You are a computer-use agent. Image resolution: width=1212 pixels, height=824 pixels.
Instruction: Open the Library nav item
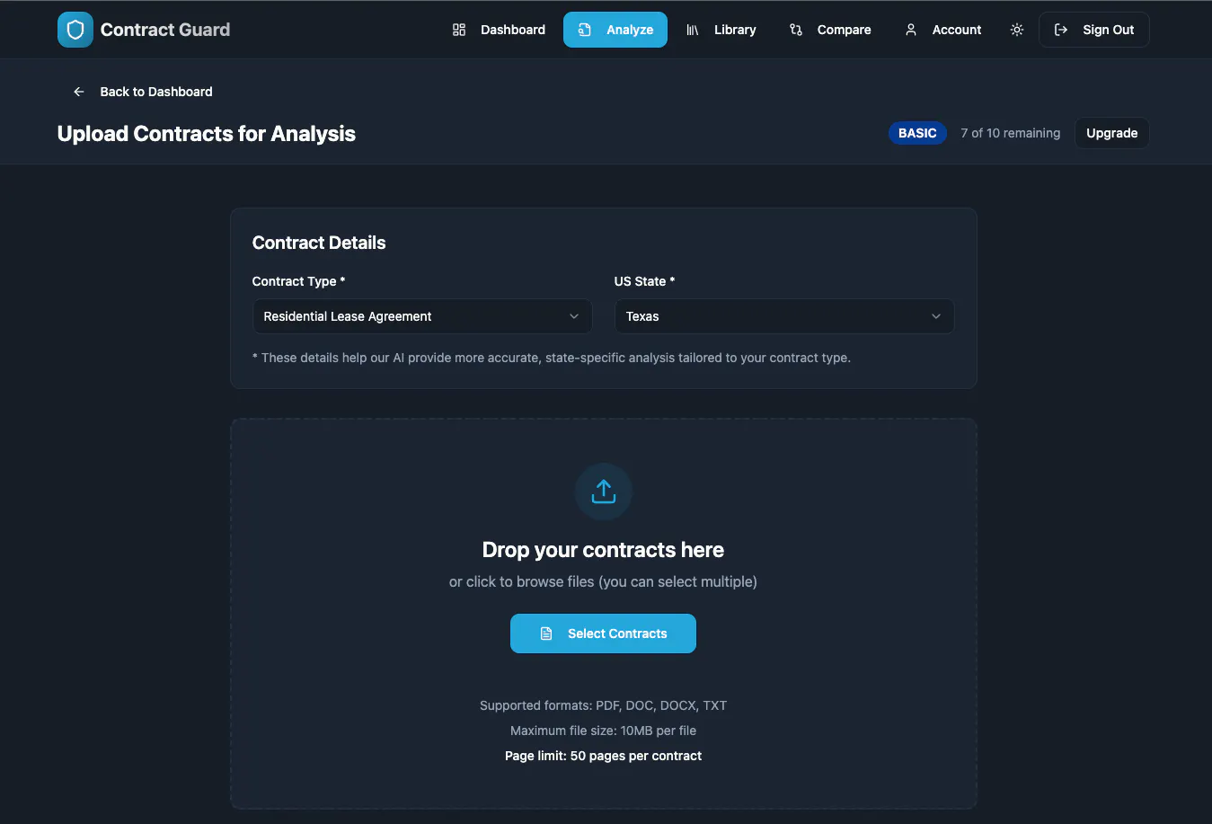click(x=721, y=30)
